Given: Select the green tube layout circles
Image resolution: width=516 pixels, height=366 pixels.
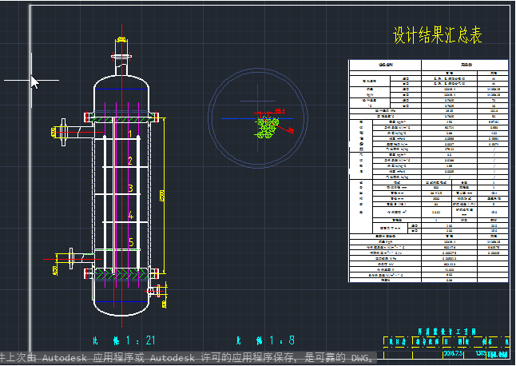Looking at the screenshot, I should coord(267,129).
